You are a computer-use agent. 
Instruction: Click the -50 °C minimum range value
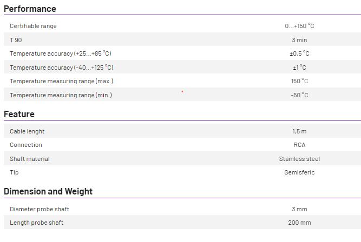pos(299,95)
